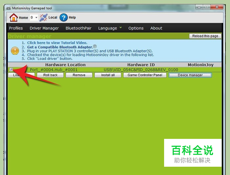
Task: Click the Device manager button
Action: (x=190, y=75)
